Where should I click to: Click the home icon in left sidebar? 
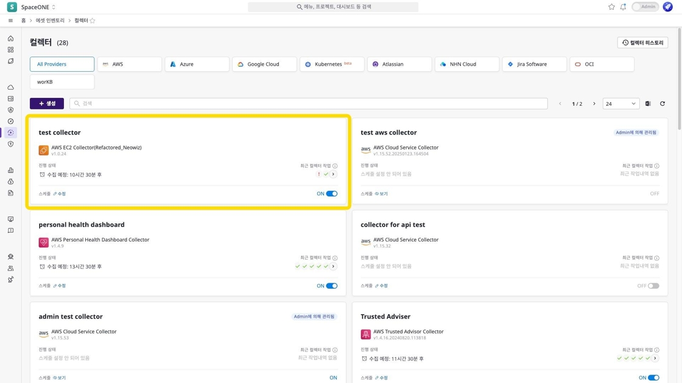[x=10, y=38]
